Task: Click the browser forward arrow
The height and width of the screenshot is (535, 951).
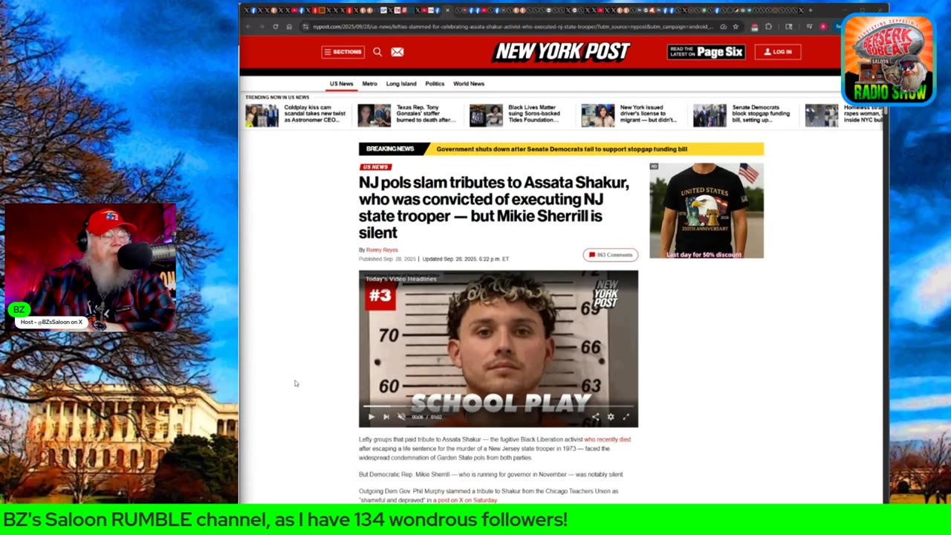Action: point(262,27)
